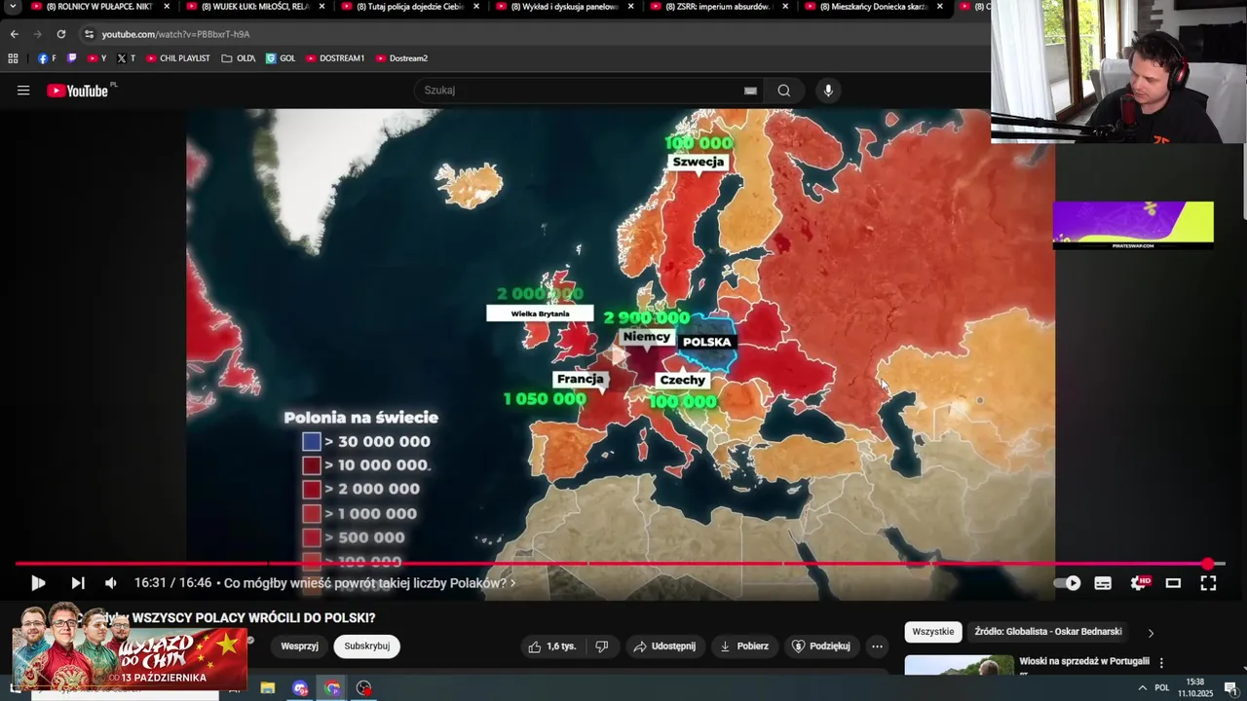This screenshot has height=701, width=1247.
Task: Switch to 'ZSRR: imperium absurdów' tab
Action: click(718, 7)
